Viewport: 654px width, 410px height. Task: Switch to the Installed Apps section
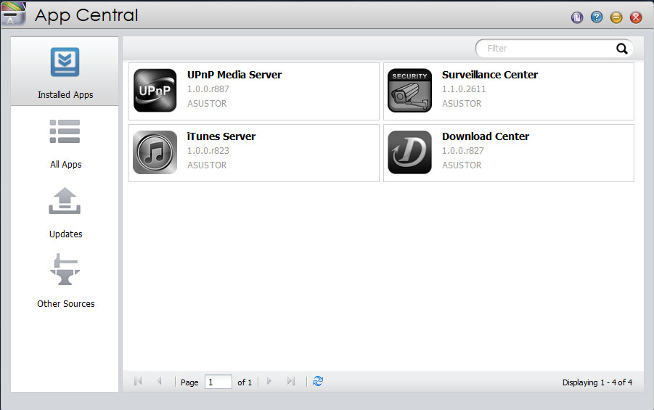tap(65, 73)
